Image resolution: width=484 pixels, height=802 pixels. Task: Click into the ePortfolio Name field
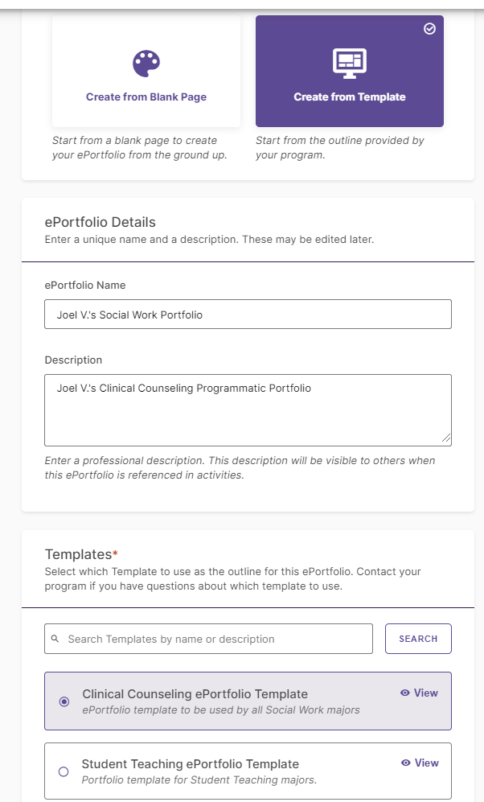(248, 314)
